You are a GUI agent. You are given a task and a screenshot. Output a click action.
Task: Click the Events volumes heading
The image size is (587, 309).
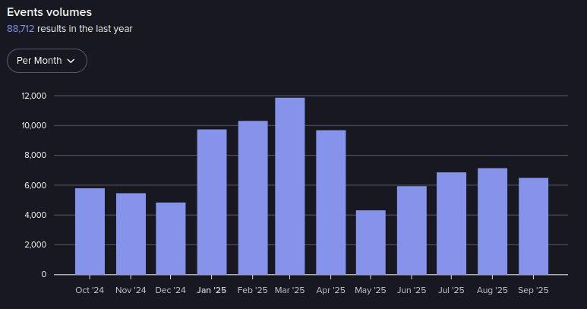pyautogui.click(x=49, y=12)
